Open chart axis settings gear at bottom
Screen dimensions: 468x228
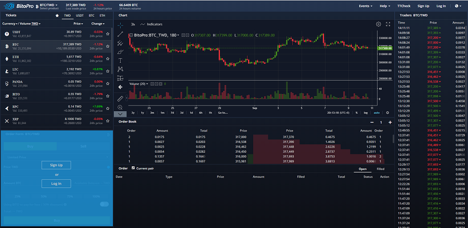[387, 113]
